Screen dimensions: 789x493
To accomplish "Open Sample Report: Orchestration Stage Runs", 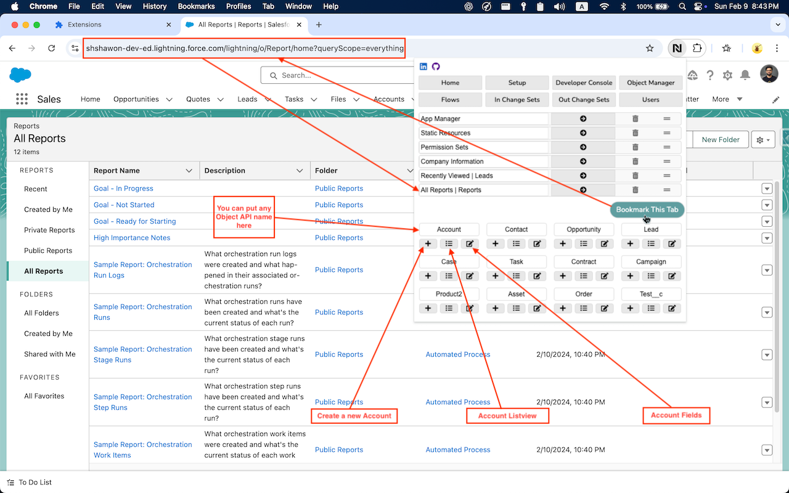I will click(143, 354).
